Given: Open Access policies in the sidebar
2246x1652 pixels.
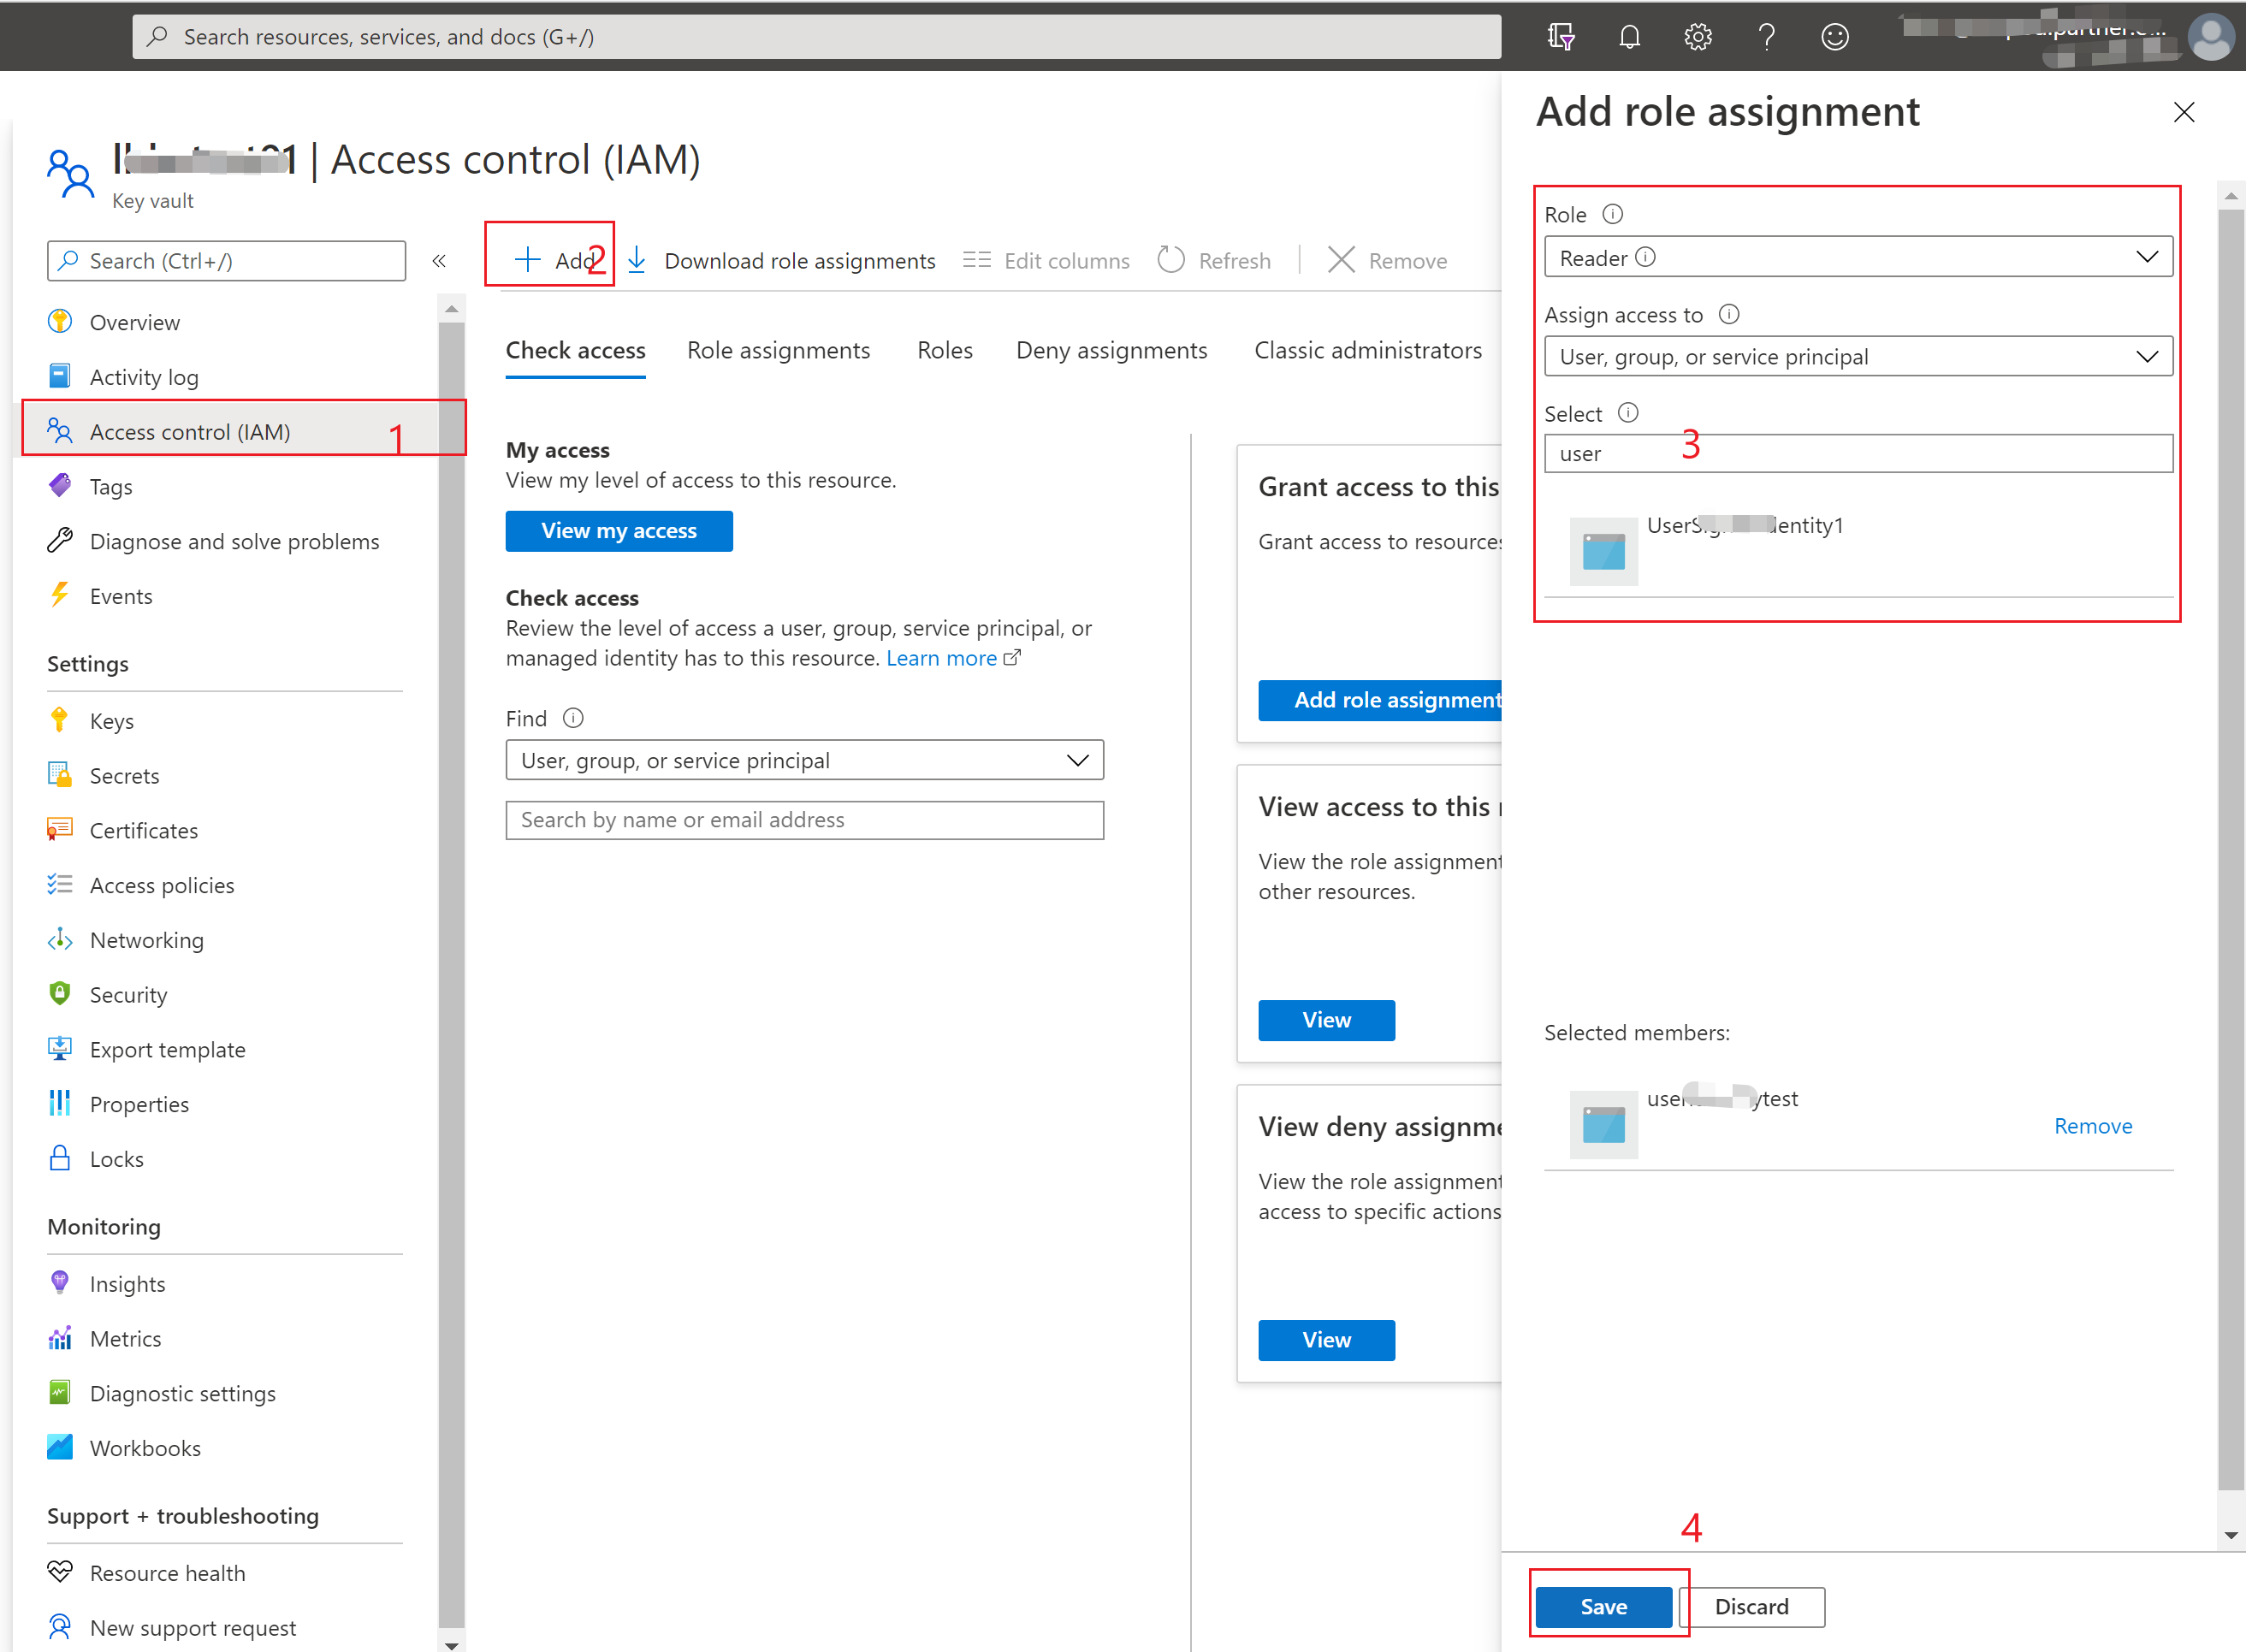Looking at the screenshot, I should [x=162, y=885].
